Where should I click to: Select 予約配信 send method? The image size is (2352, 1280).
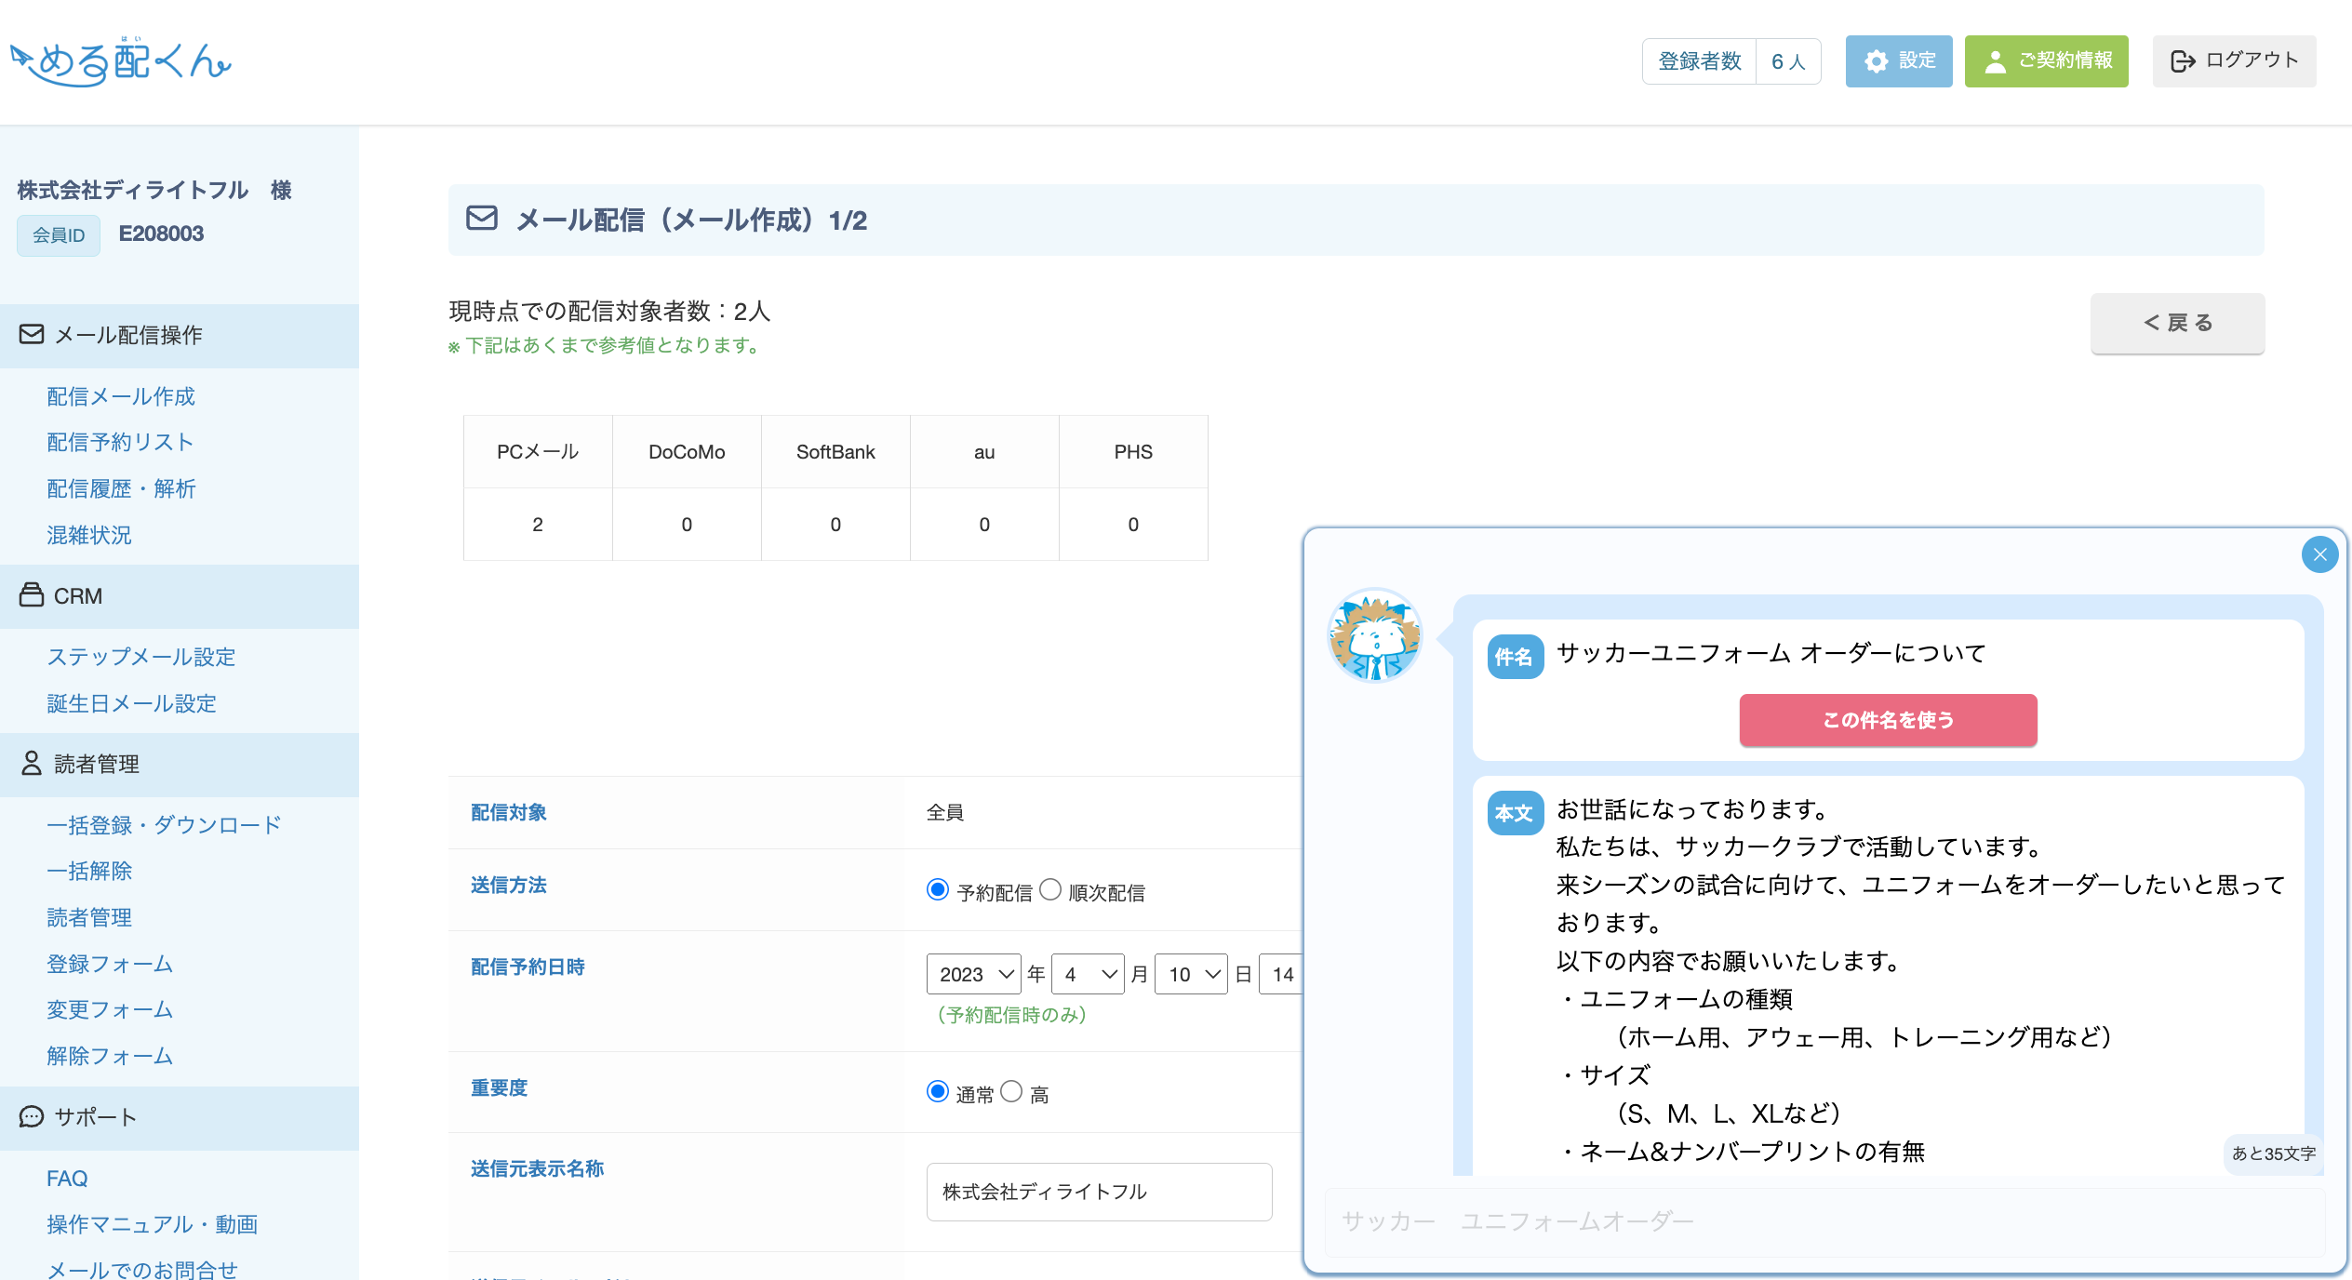[938, 890]
